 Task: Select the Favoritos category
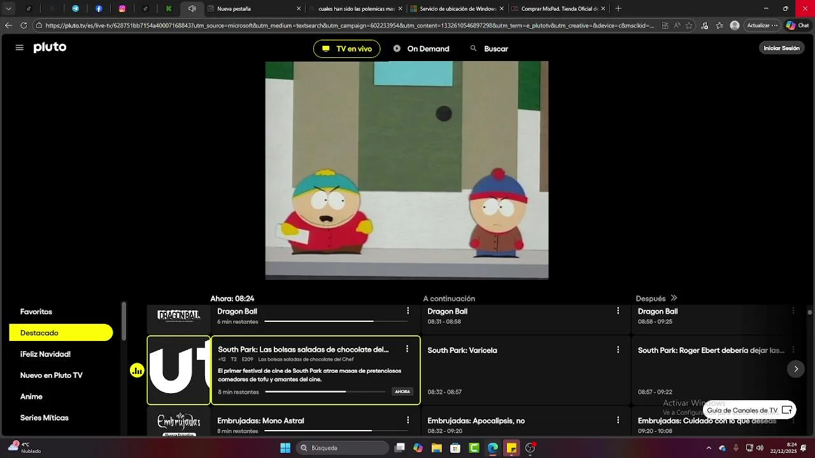pos(36,312)
